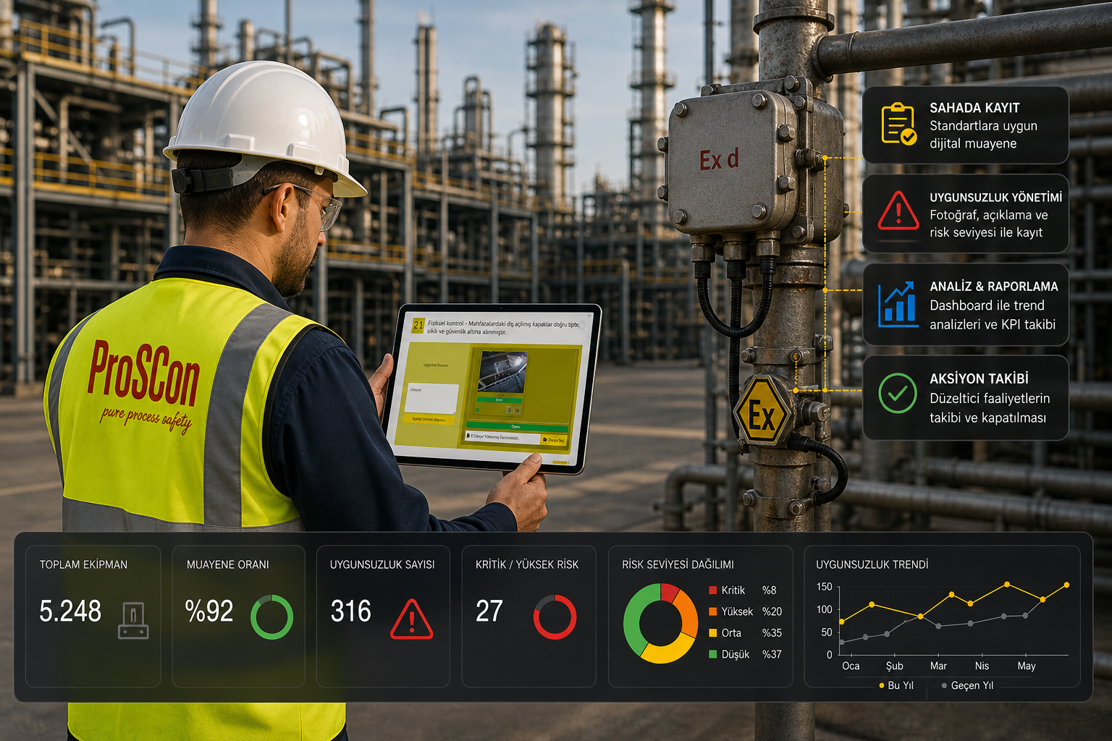This screenshot has width=1112, height=741.
Task: Click the Oca month label on the trend chart
Action: point(851,666)
